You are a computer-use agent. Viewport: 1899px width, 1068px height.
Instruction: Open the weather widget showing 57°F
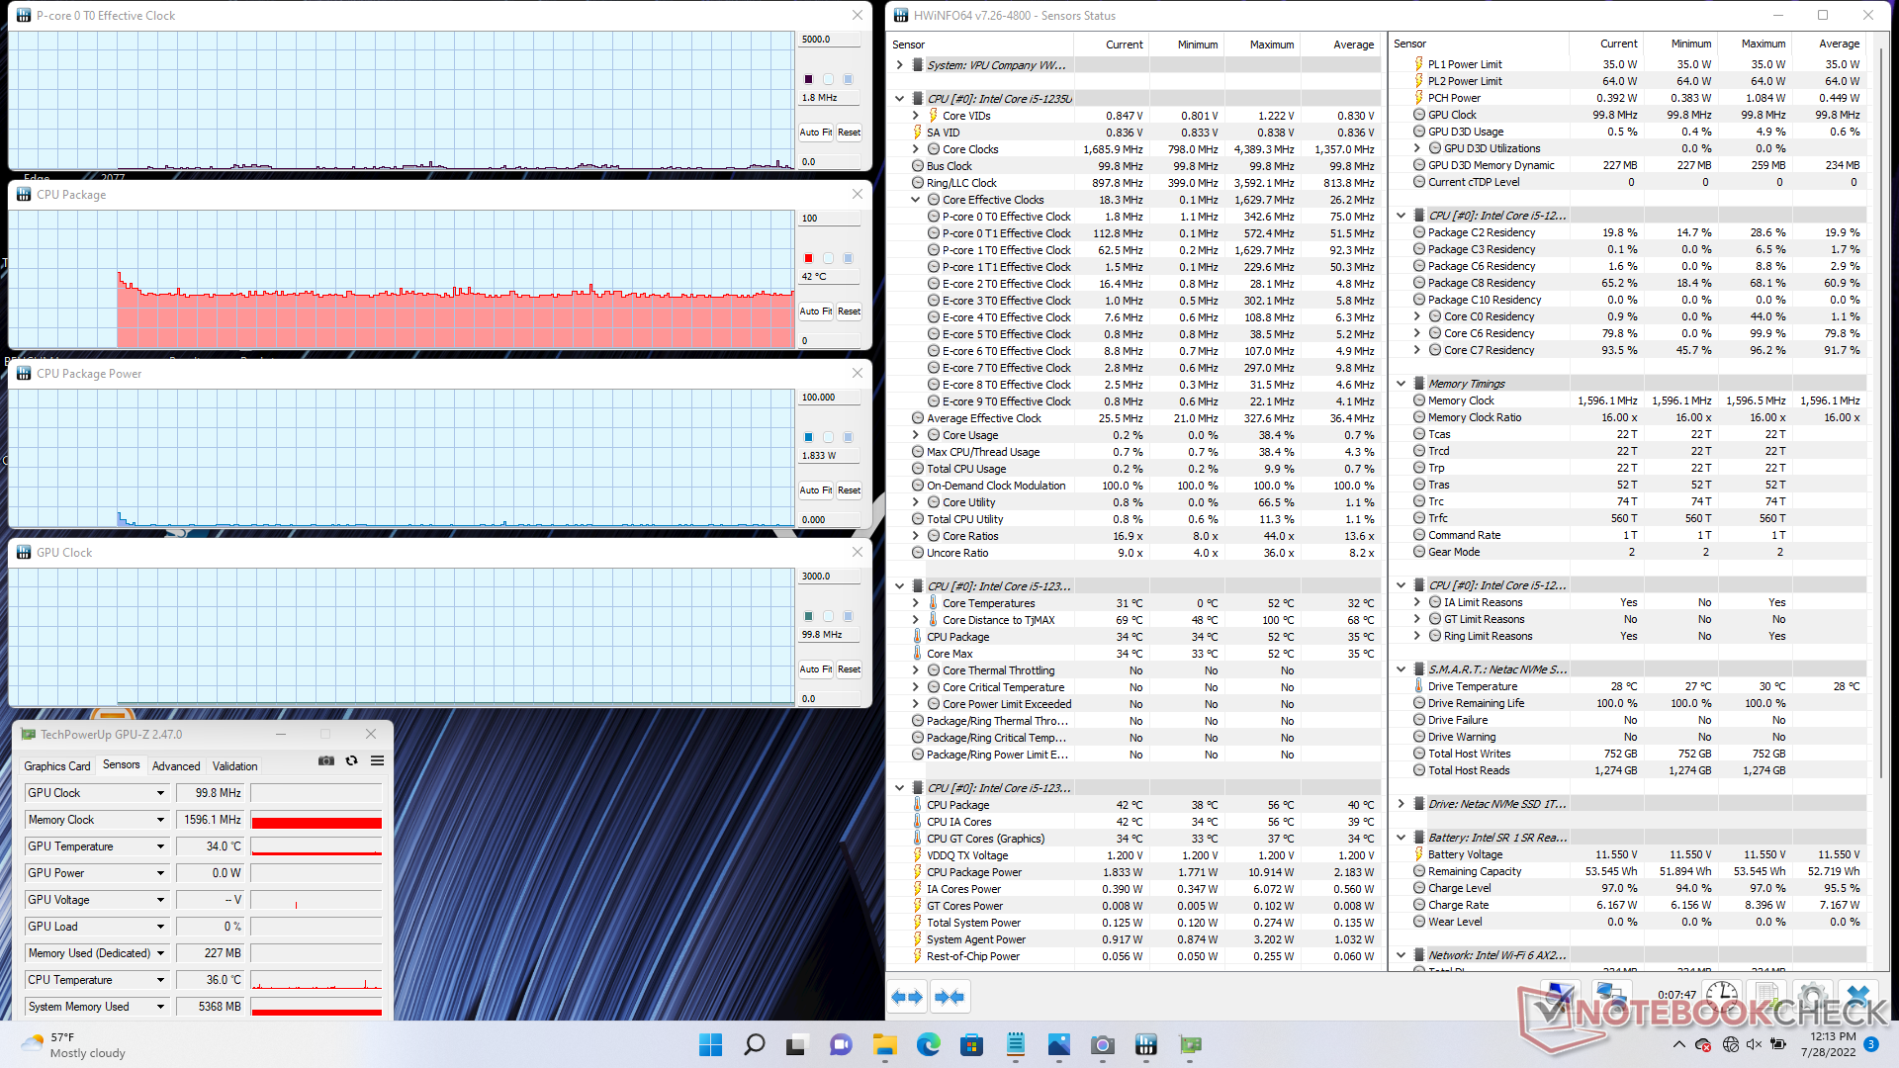click(x=74, y=1044)
